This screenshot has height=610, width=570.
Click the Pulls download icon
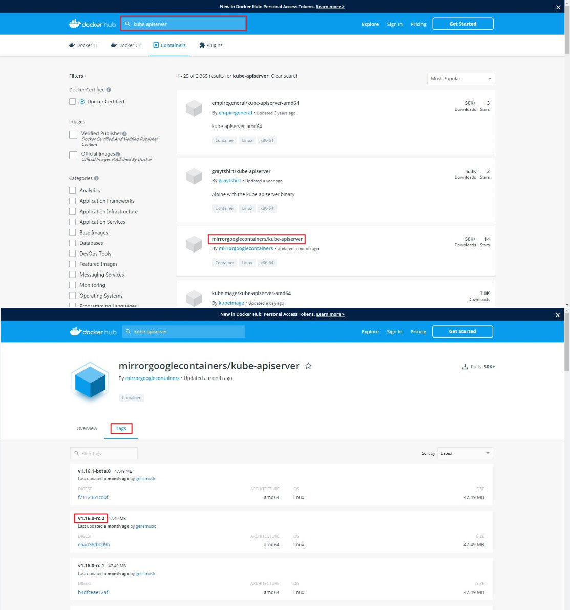click(465, 367)
